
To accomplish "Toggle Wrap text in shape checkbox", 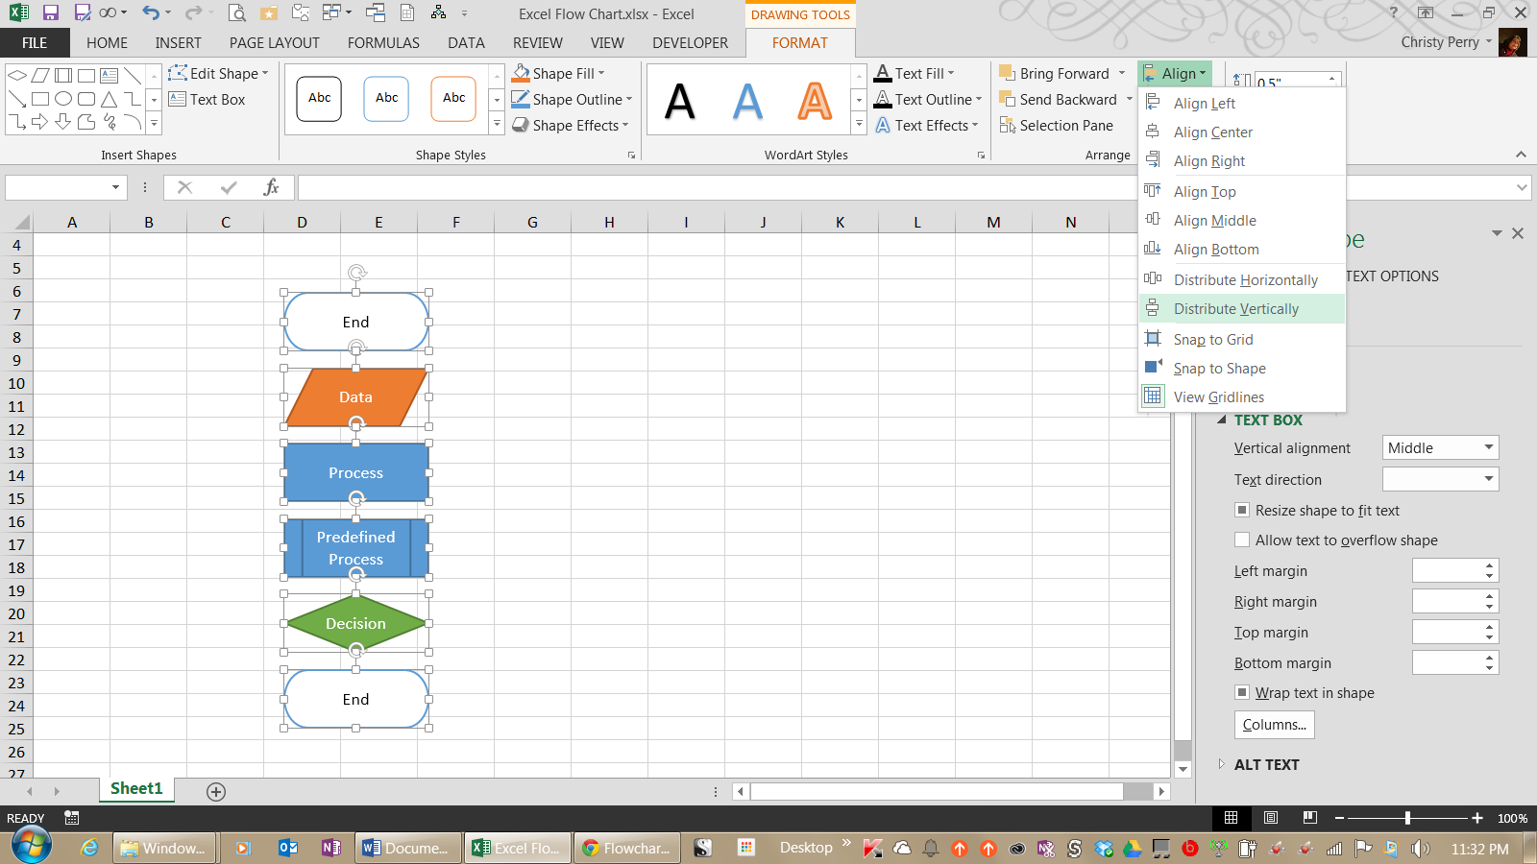I will 1242,693.
